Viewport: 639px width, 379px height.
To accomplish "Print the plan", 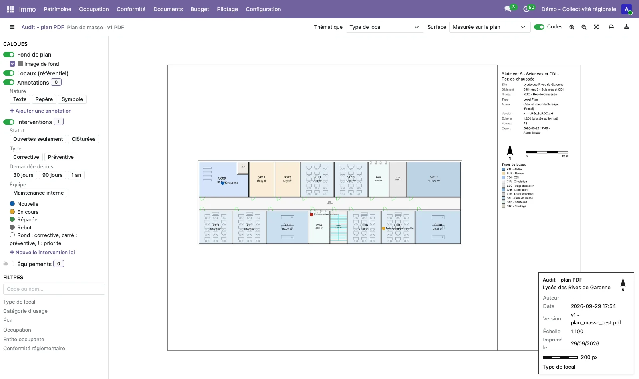I will (x=611, y=27).
